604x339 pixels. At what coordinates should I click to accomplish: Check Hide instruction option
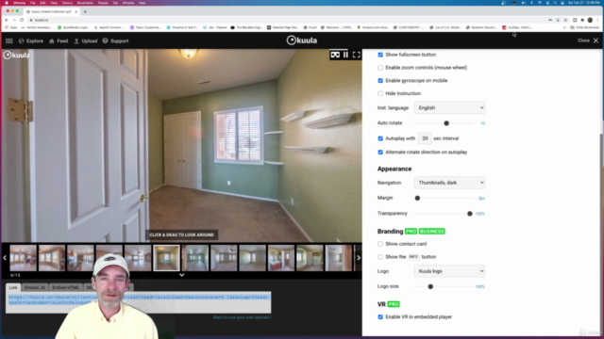380,93
